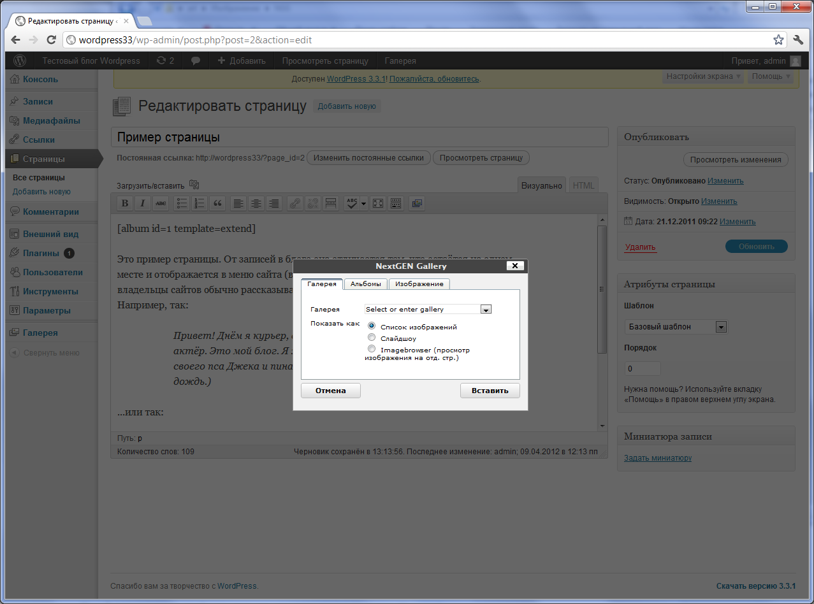Select 'Слайдшоу' radio option
814x604 pixels.
coord(372,337)
